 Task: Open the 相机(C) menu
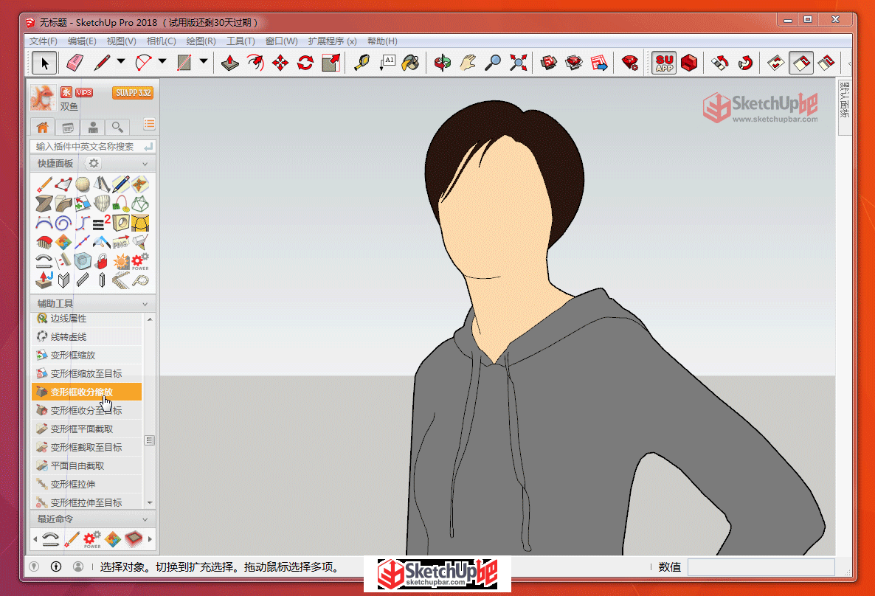(161, 41)
